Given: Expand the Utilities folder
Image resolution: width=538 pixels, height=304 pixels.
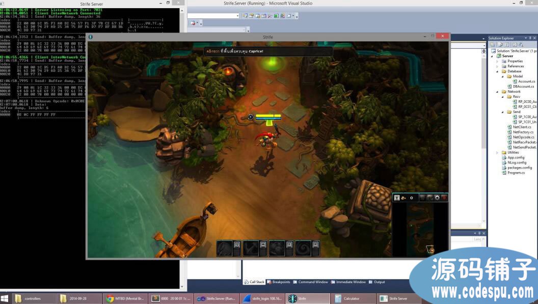Looking at the screenshot, I should (498, 152).
